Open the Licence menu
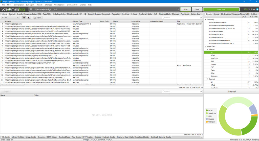Viewport: 259px width, 141px height. [x=83, y=5]
